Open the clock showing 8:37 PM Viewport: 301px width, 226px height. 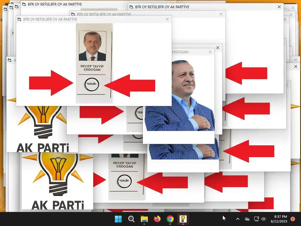[279, 219]
